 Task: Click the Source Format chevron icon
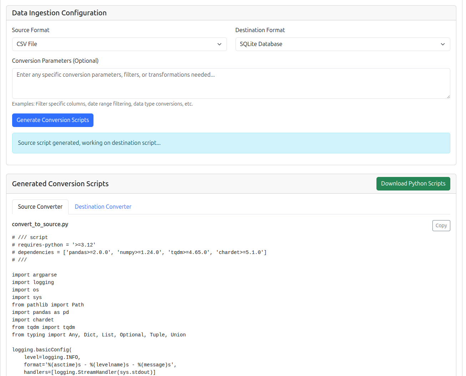[x=219, y=44]
